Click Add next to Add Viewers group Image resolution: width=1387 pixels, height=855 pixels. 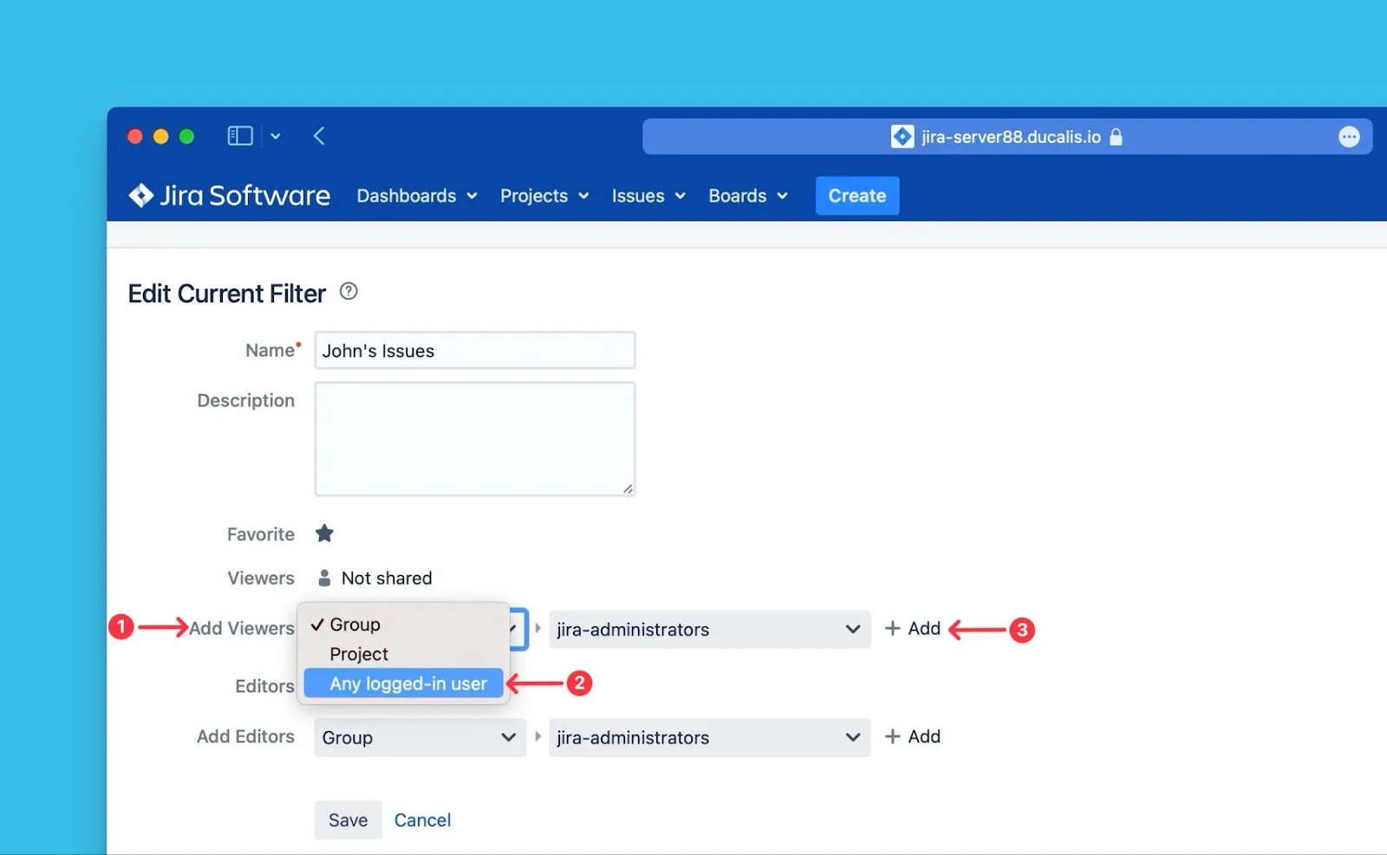[913, 629]
